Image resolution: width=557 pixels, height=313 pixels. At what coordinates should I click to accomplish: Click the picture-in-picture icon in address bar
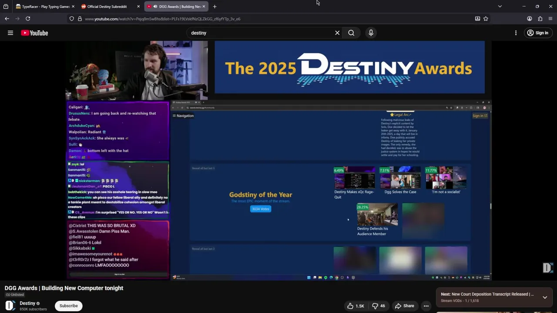coord(477,19)
